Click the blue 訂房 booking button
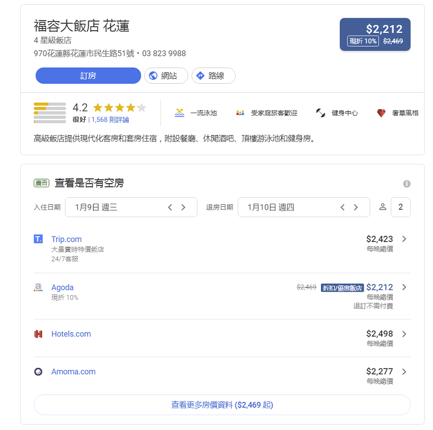This screenshot has height=430, width=433. (x=88, y=76)
